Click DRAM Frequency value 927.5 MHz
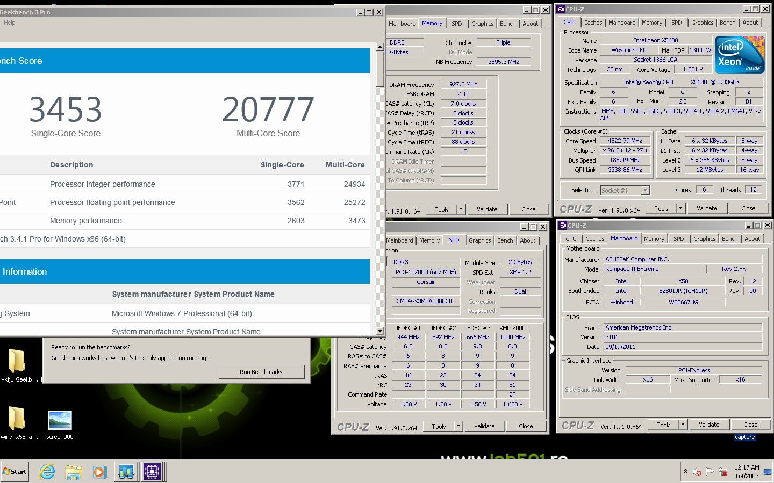 (x=463, y=84)
